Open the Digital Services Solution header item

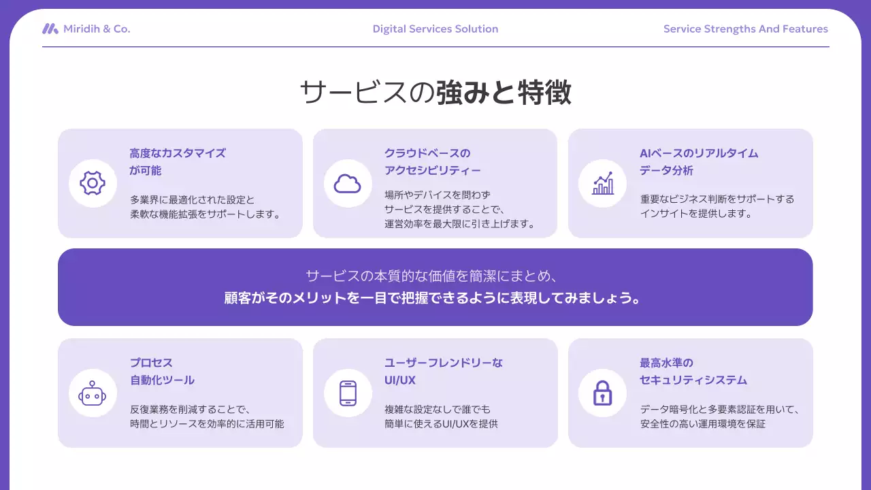[435, 29]
